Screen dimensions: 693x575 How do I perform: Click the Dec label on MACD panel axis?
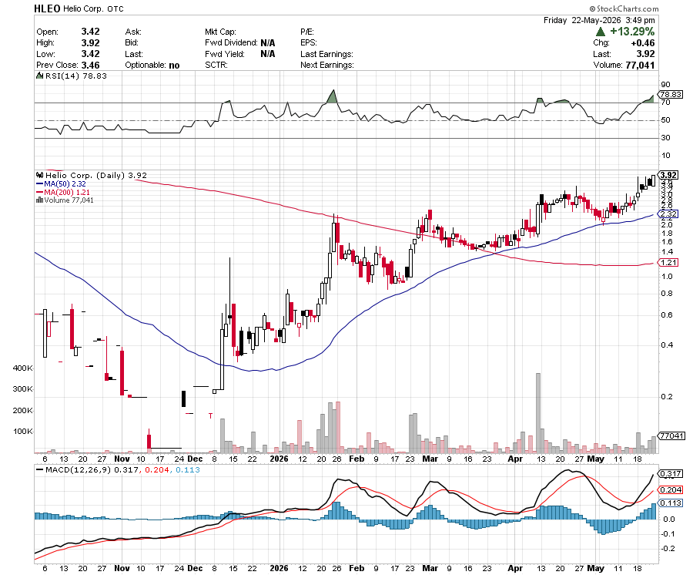pyautogui.click(x=195, y=568)
